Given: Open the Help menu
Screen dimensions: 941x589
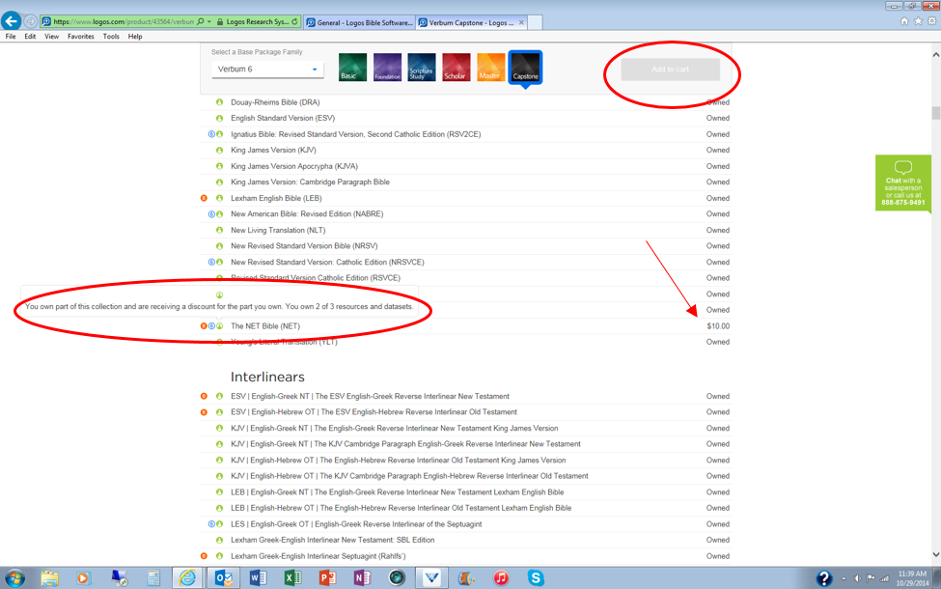Looking at the screenshot, I should point(135,37).
